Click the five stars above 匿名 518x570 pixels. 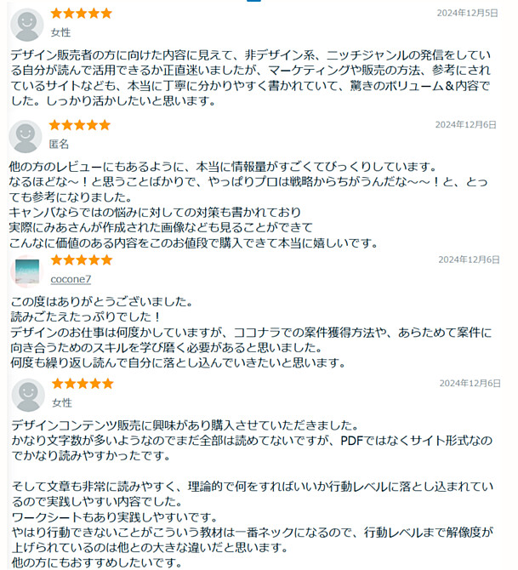point(80,125)
